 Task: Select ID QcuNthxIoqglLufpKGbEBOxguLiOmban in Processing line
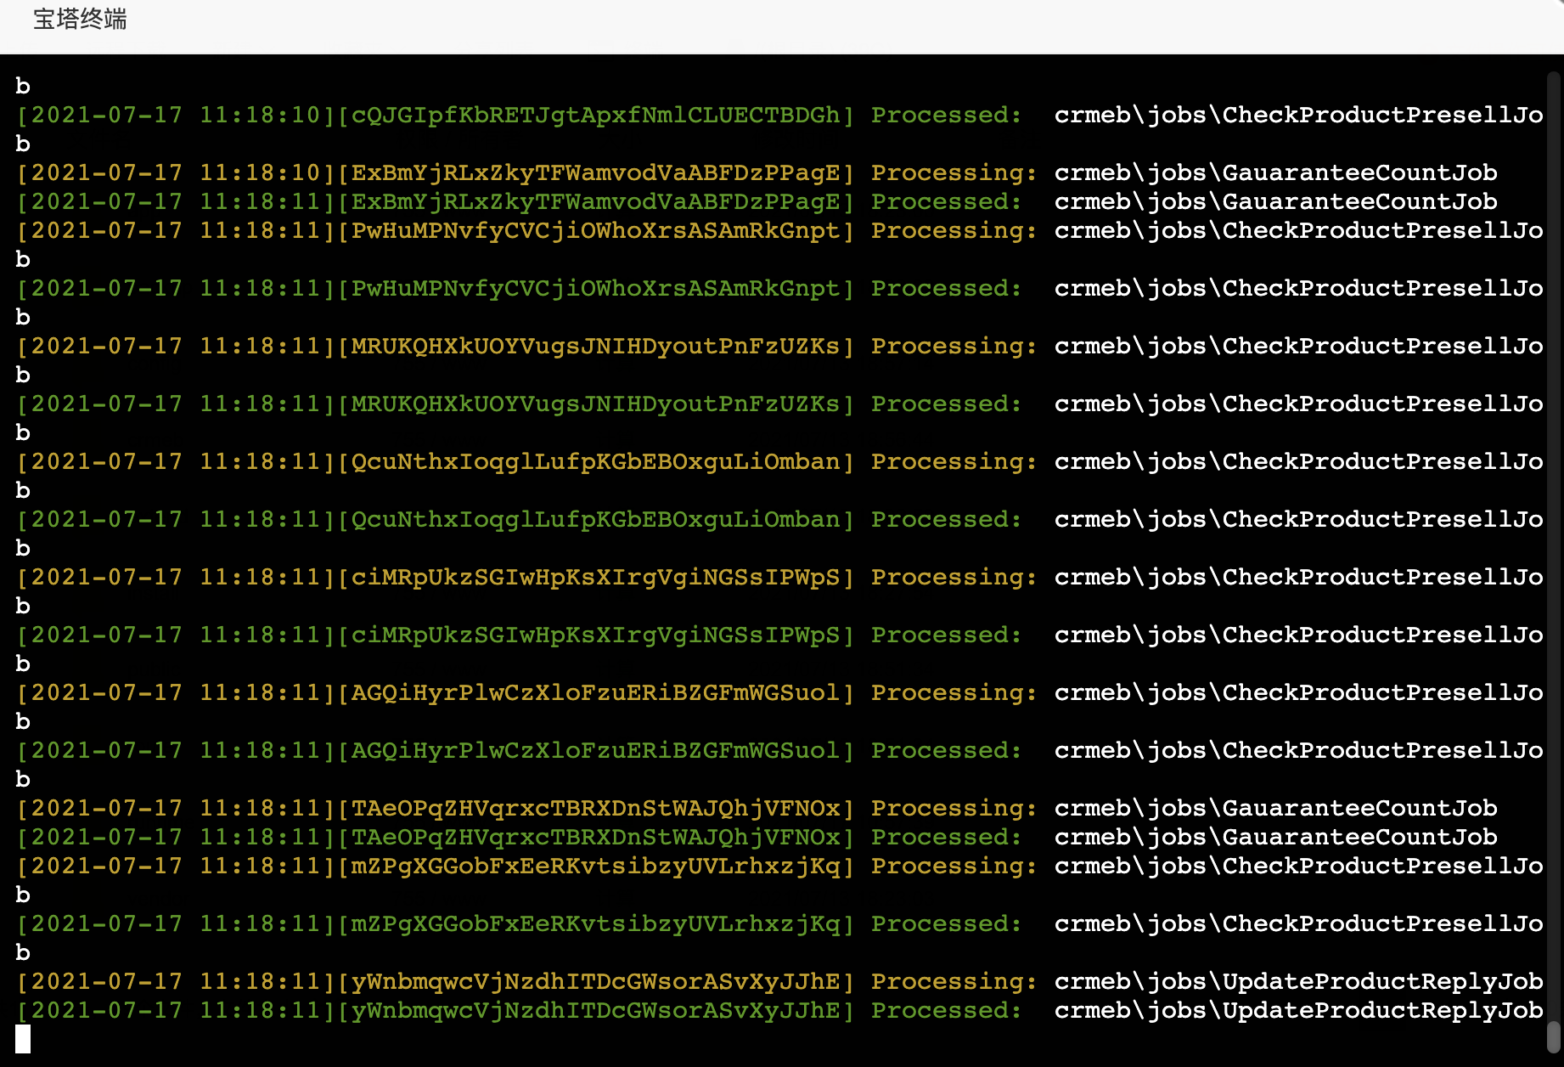click(595, 462)
